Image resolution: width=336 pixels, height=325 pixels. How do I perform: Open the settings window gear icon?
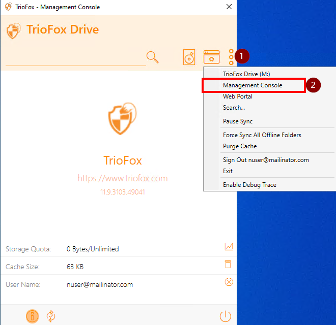211,57
